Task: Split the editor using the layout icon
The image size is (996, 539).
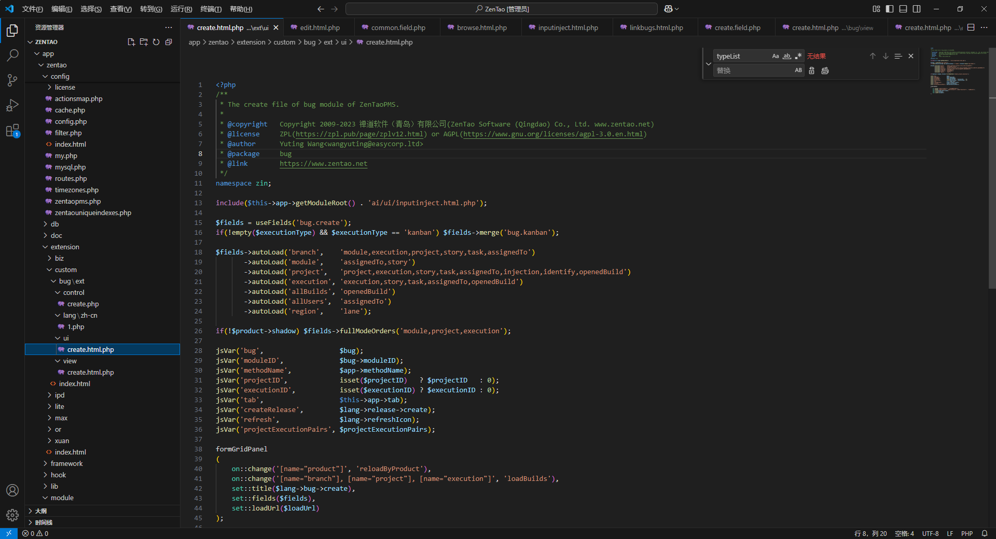Action: point(971,27)
